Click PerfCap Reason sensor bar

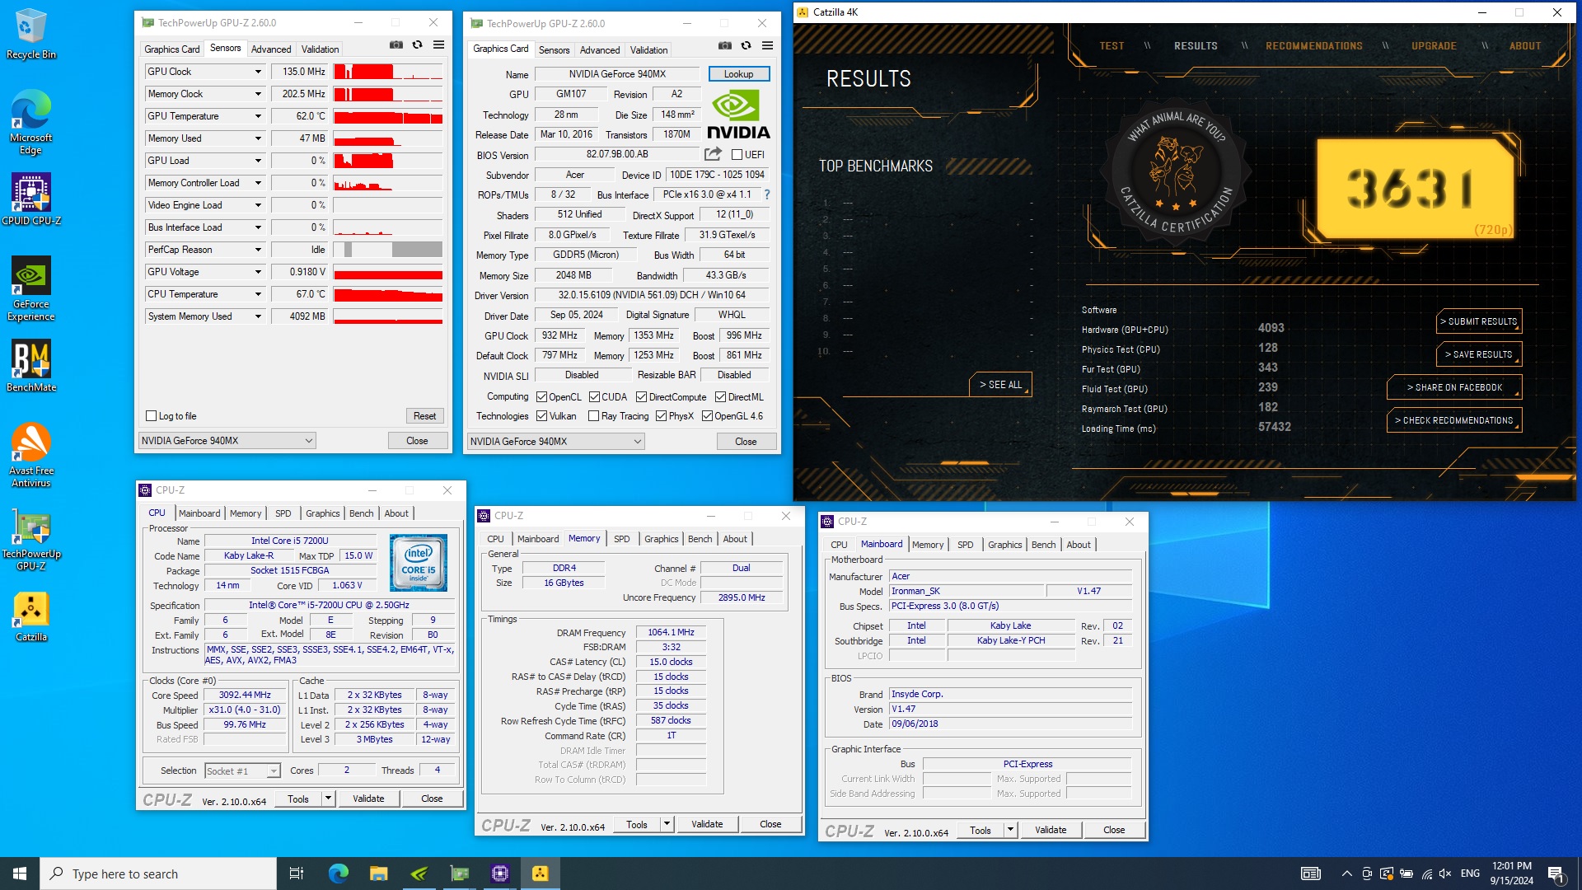(x=388, y=250)
